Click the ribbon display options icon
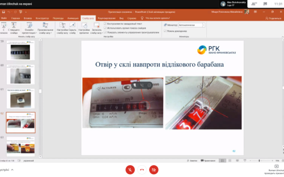284x177 pixels. coord(255,12)
